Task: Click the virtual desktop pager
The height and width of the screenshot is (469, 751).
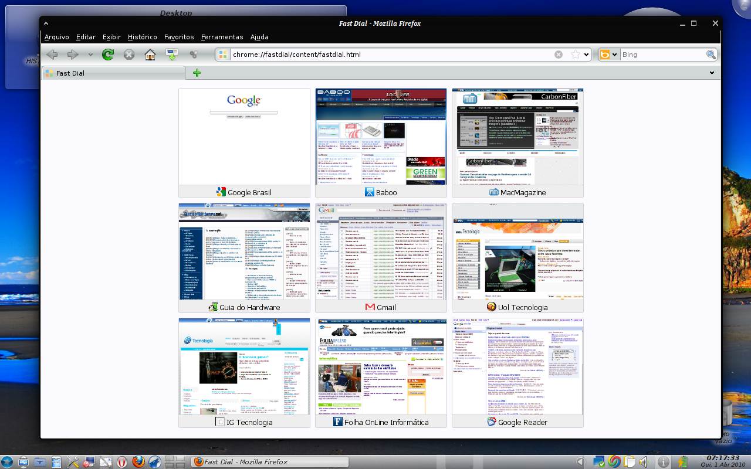Action: 174,462
